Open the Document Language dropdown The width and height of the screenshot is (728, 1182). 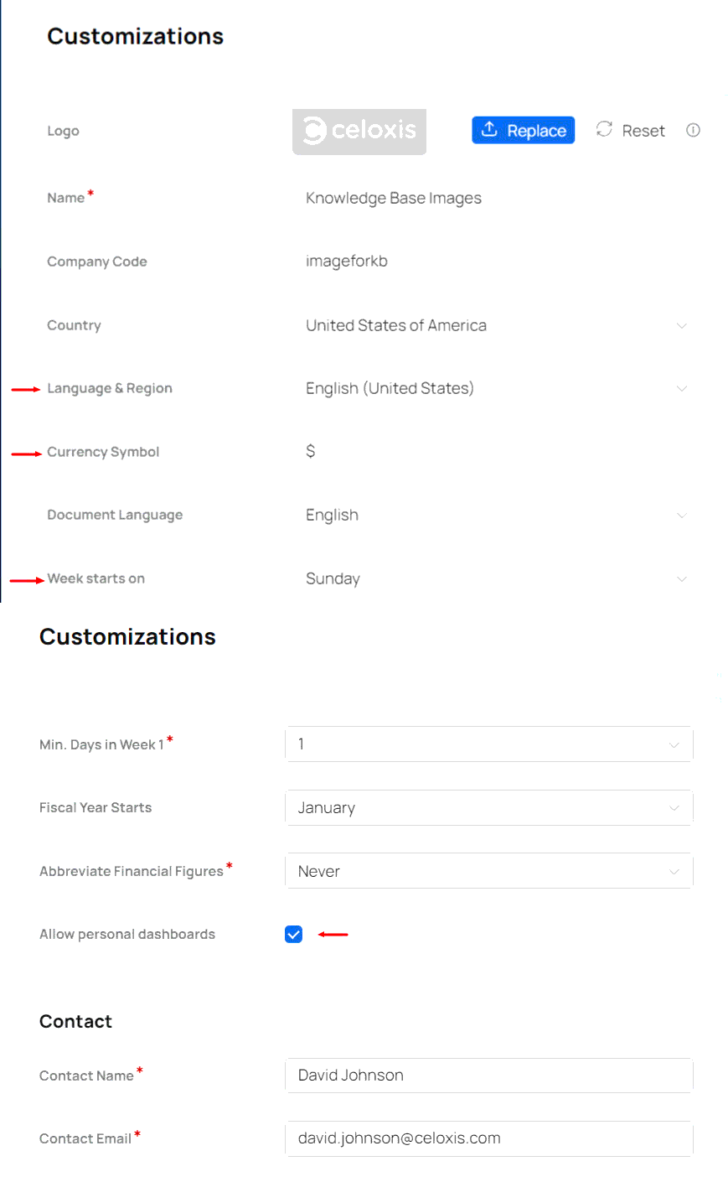494,515
